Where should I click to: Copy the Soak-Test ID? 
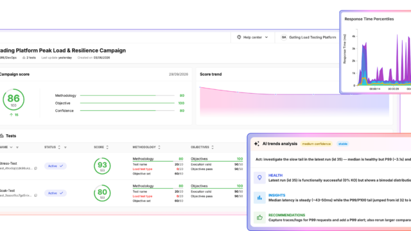click(x=36, y=195)
